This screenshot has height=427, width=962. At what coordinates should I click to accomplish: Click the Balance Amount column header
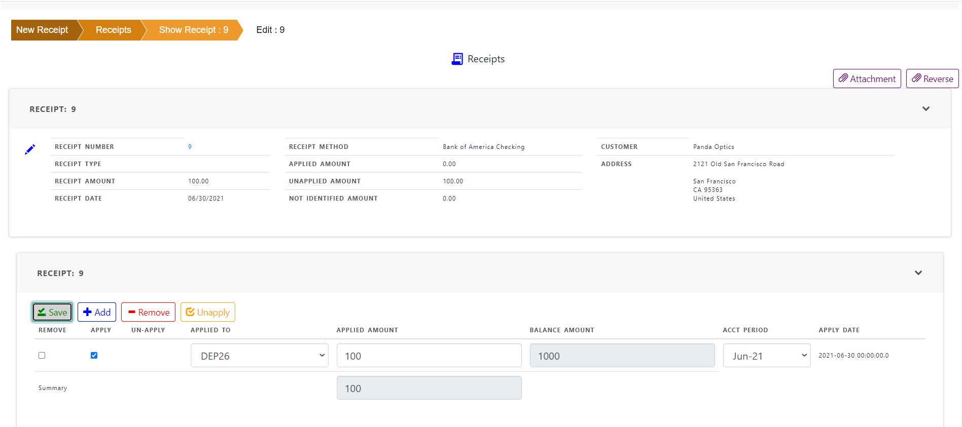(x=562, y=330)
